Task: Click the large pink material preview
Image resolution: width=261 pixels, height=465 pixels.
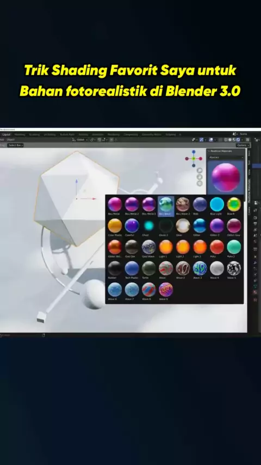Action: tap(226, 178)
